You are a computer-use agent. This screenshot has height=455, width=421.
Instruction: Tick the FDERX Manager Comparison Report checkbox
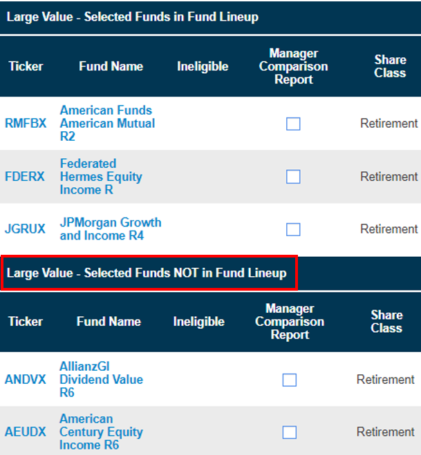tap(293, 177)
